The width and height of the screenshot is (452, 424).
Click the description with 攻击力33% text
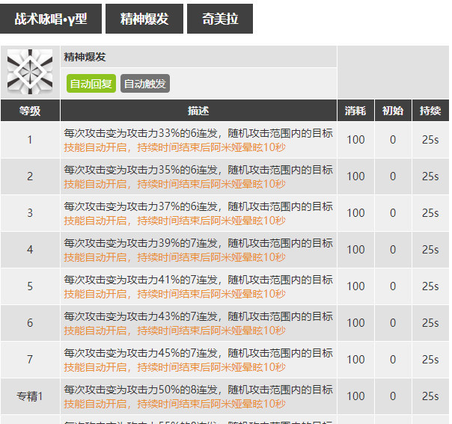pos(198,133)
